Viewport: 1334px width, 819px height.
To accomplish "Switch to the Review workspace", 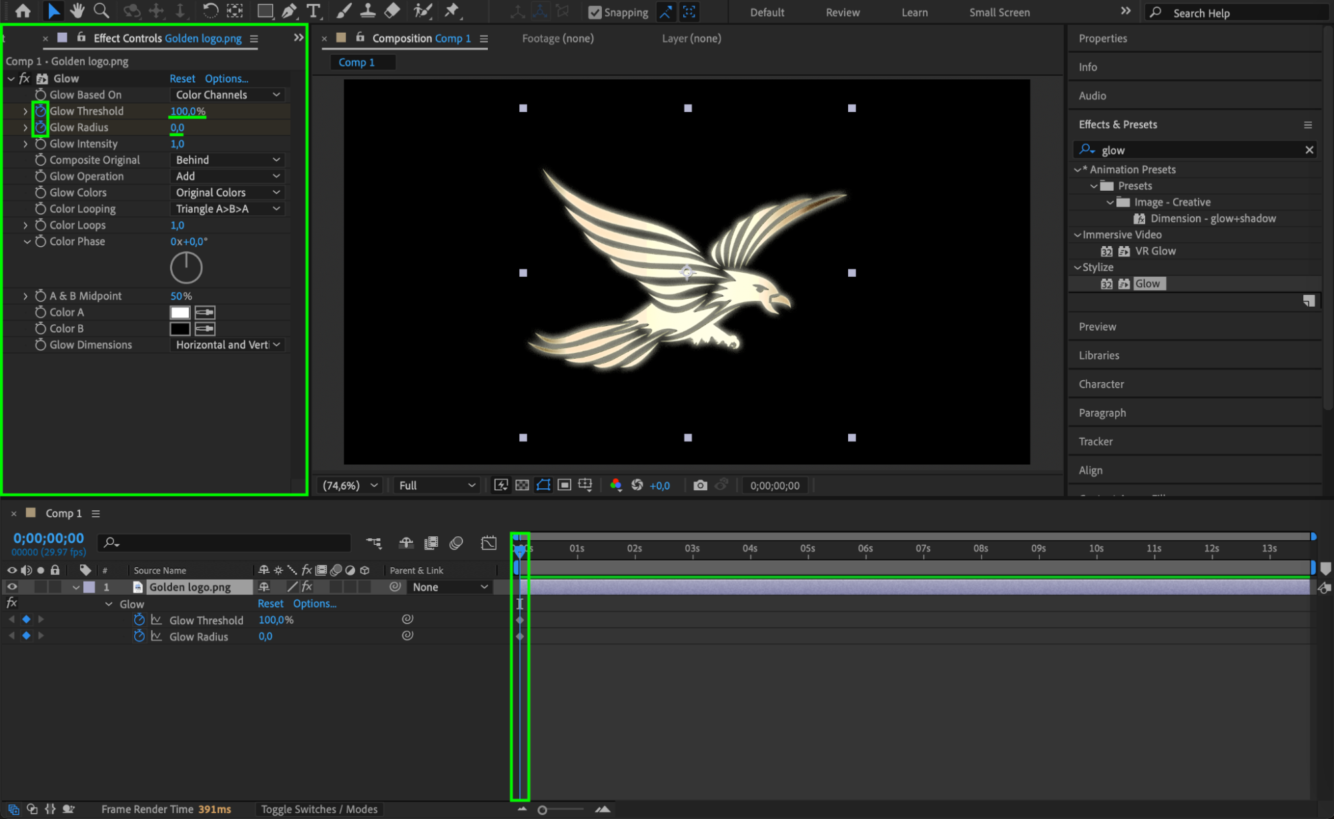I will pyautogui.click(x=842, y=12).
